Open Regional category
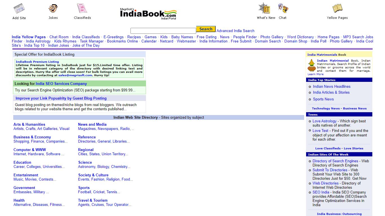Image resolution: width=385 pixels, height=216 pixels. click(86, 150)
